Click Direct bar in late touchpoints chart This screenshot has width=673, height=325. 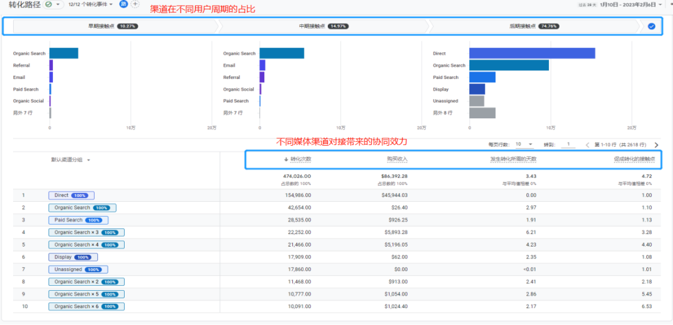(532, 53)
